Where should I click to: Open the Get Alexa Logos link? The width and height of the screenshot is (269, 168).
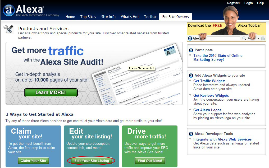[207, 110]
